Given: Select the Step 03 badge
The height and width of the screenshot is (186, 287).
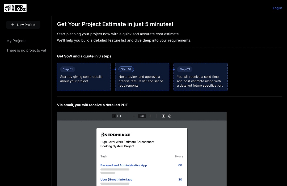Looking at the screenshot, I should [x=184, y=69].
